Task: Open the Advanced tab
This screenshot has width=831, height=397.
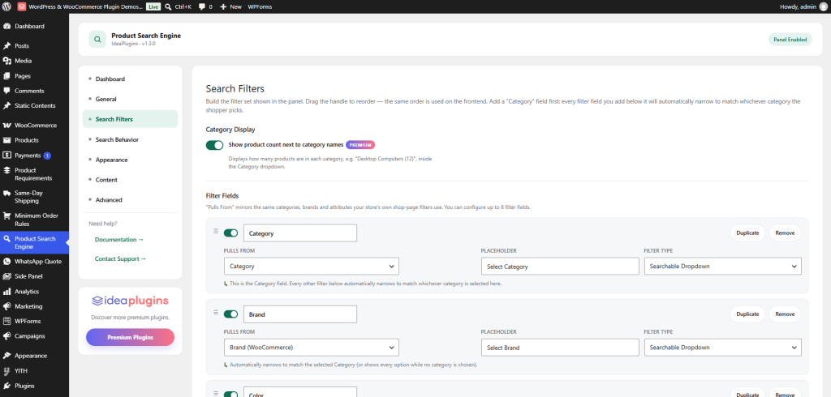Action: pos(131,200)
